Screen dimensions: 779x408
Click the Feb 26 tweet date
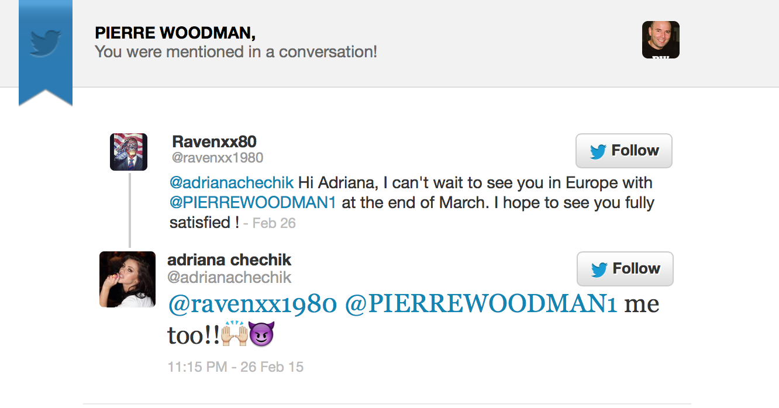tap(274, 223)
